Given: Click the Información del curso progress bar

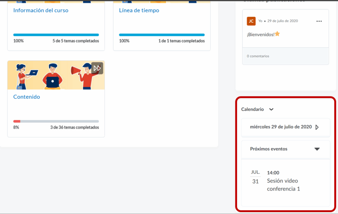Looking at the screenshot, I should tap(56, 35).
